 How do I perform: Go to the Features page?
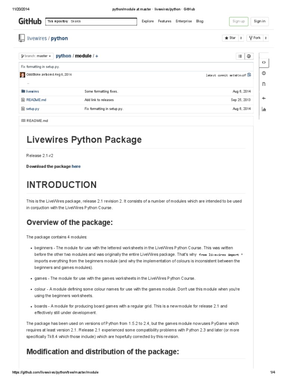(164, 21)
